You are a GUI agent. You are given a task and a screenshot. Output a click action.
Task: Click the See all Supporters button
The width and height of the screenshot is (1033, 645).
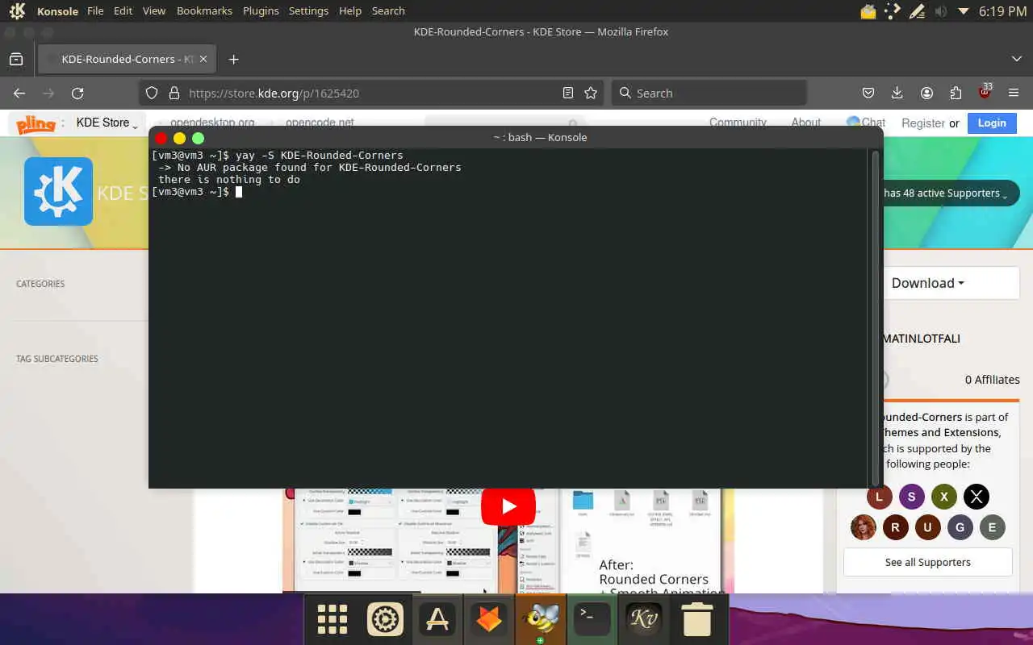coord(928,562)
